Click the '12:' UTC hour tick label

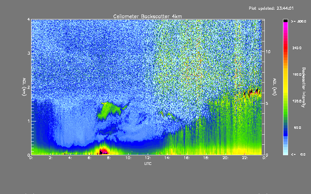148,158
